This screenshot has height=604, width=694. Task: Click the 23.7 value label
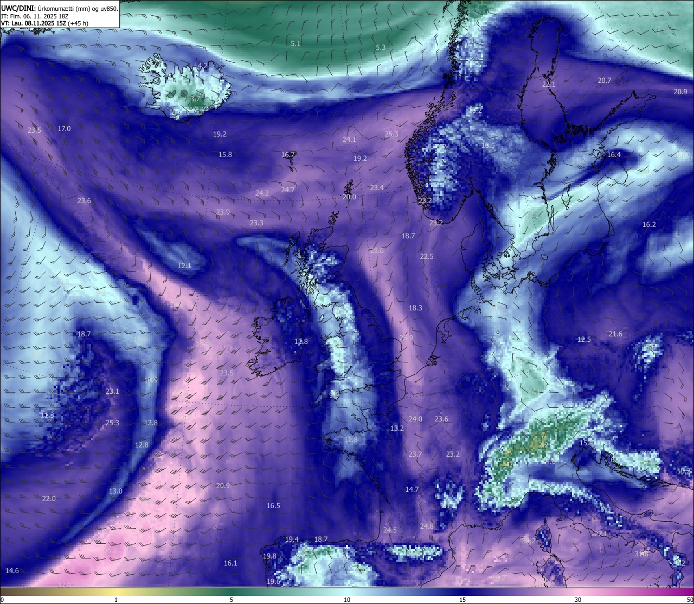(415, 454)
